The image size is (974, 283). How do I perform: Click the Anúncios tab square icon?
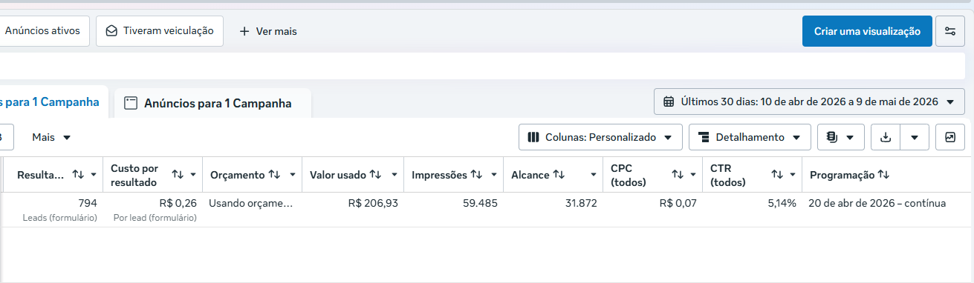click(131, 104)
